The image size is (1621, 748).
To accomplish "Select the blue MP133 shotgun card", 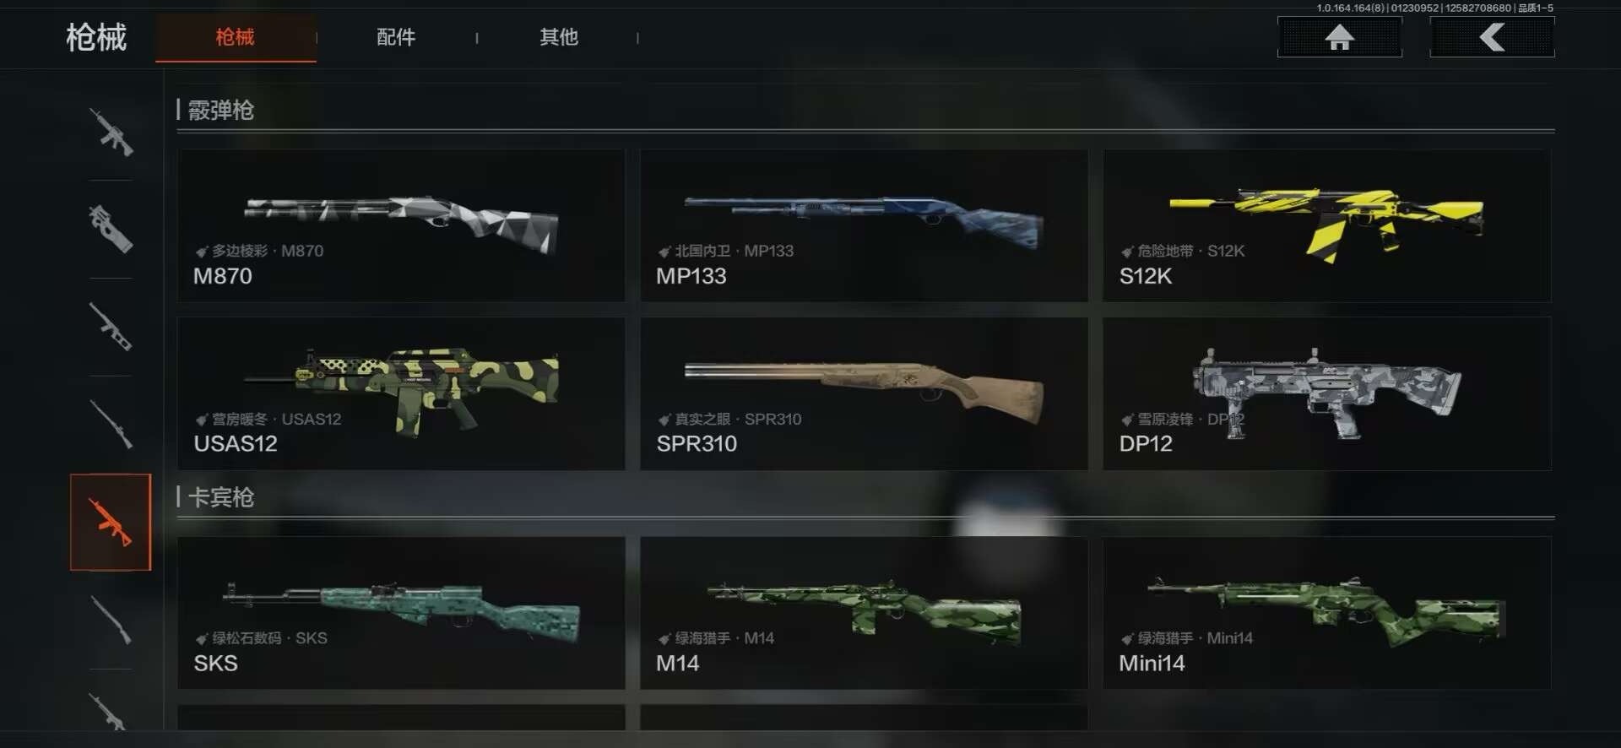I will [x=864, y=225].
